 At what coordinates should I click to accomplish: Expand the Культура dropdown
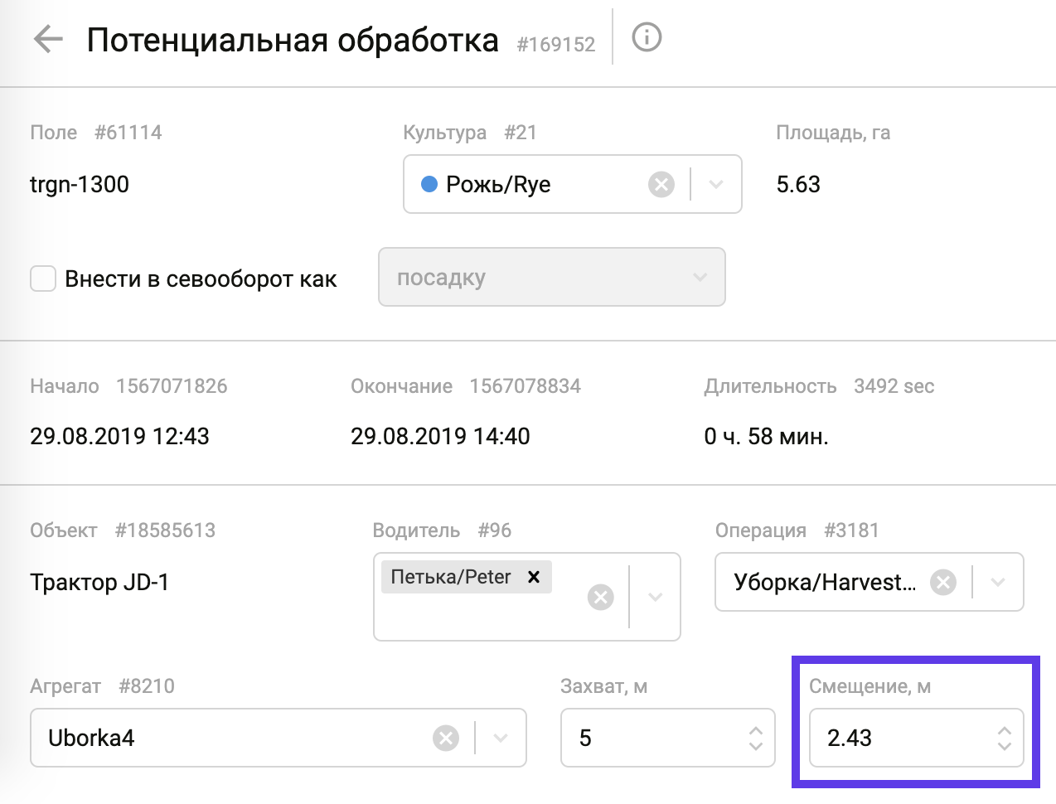pos(716,184)
